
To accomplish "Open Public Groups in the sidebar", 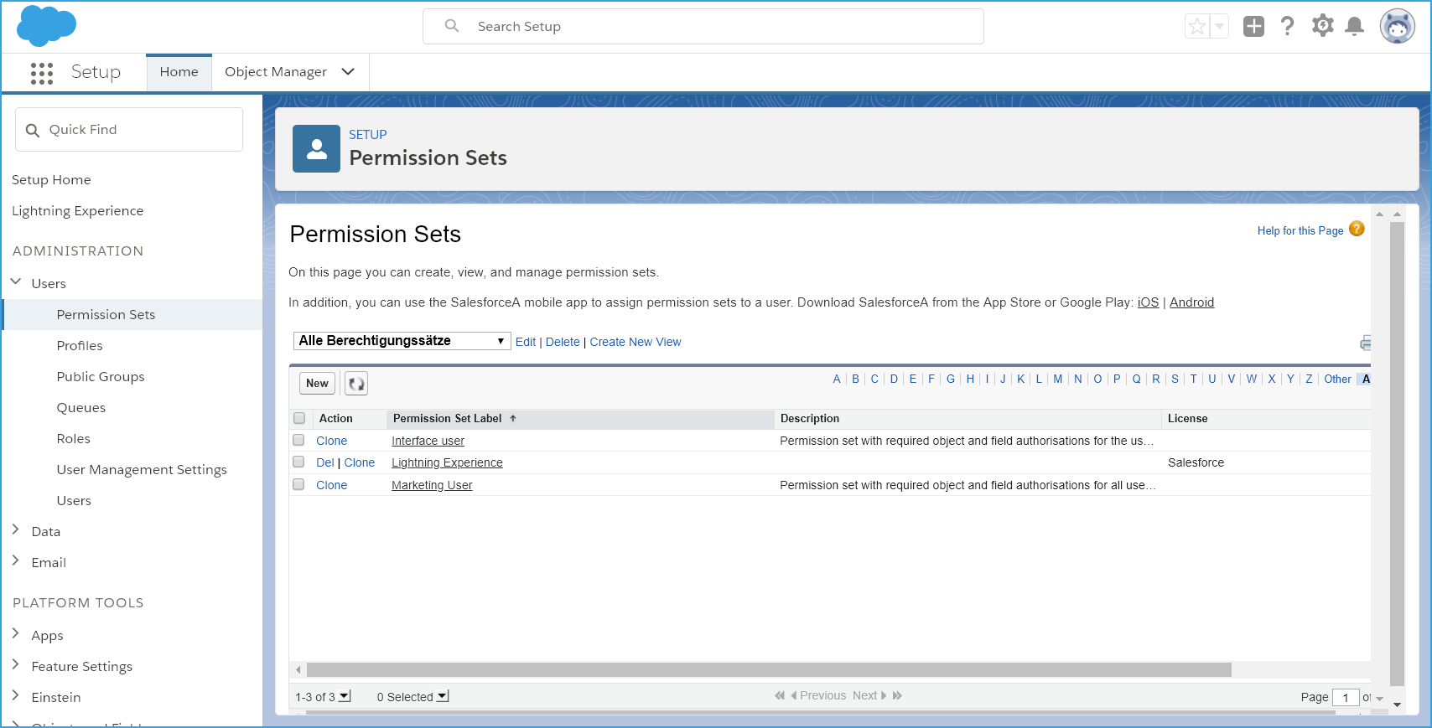I will point(101,376).
